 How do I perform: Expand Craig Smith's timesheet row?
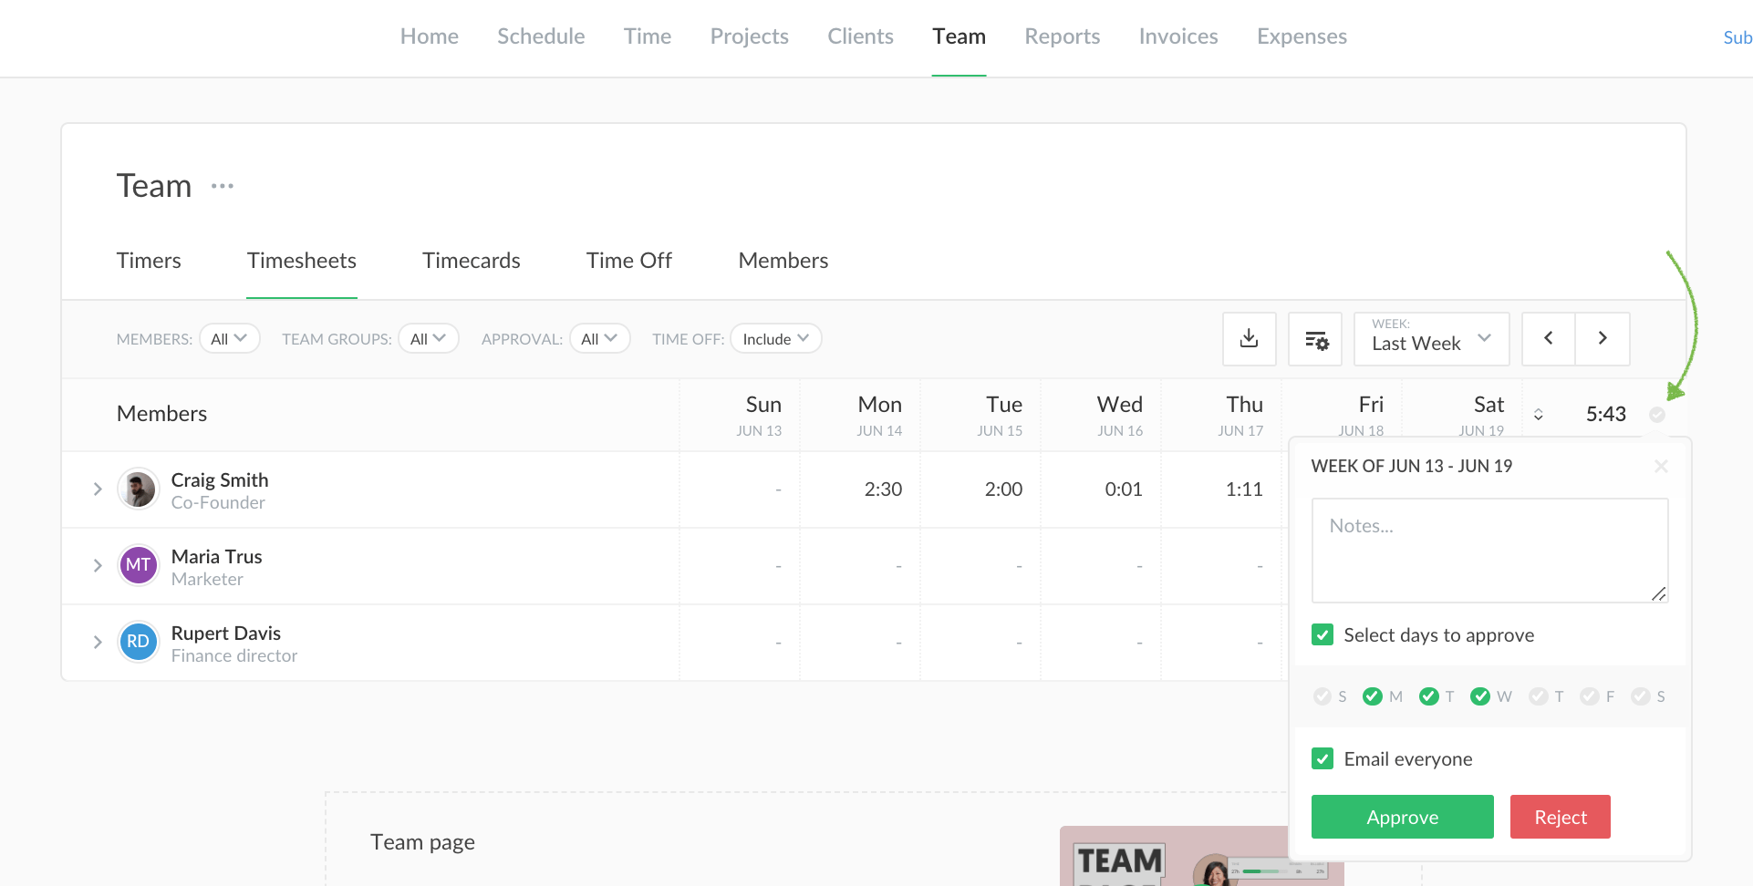pyautogui.click(x=98, y=489)
